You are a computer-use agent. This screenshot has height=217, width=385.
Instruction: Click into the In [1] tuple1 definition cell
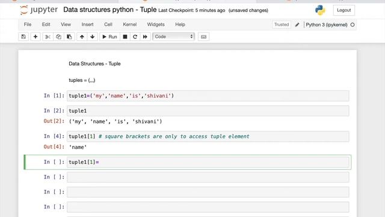click(208, 96)
